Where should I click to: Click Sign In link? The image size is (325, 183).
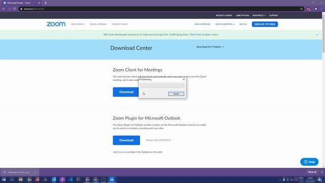pyautogui.click(x=243, y=24)
